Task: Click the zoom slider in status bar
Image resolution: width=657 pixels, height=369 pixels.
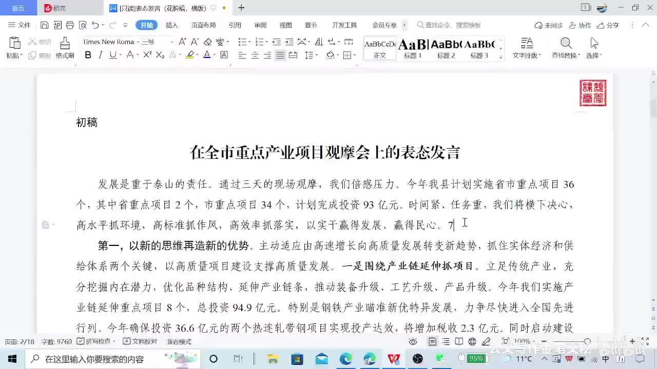Action: click(588, 342)
